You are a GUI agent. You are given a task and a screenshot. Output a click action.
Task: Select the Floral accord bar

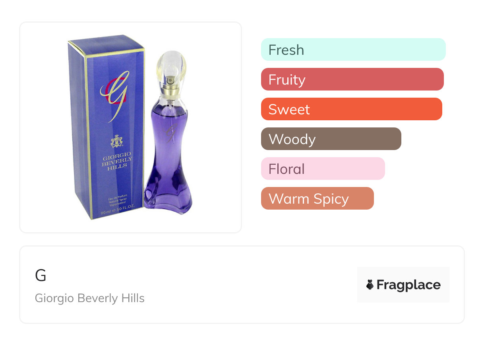click(x=323, y=169)
